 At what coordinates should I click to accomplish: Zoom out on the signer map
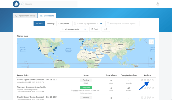(151, 64)
